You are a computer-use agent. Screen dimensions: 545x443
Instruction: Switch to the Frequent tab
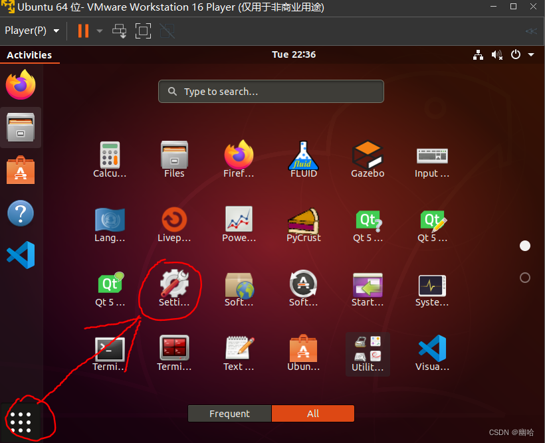229,414
